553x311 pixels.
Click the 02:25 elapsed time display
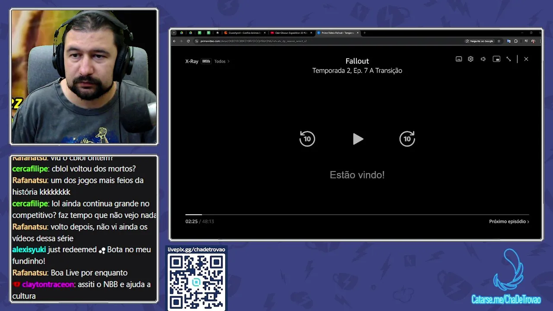[191, 222]
